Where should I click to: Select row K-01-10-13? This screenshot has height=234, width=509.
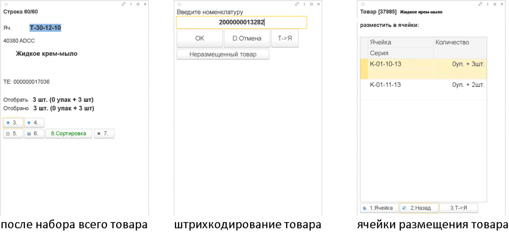point(424,69)
